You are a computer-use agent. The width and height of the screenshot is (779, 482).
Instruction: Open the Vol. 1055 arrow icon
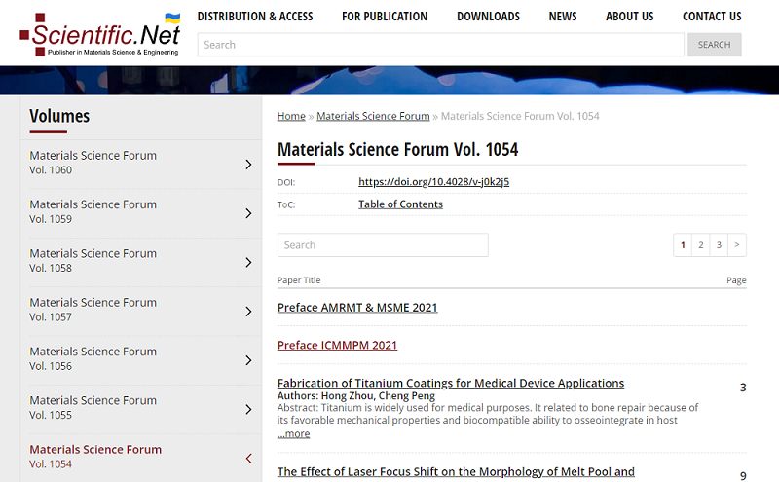click(x=249, y=409)
